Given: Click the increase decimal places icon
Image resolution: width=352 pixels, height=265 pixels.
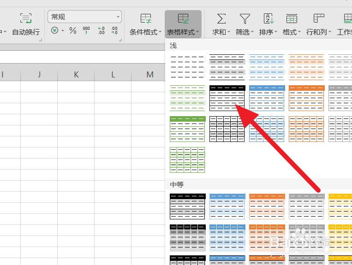Looking at the screenshot, I should (101, 30).
